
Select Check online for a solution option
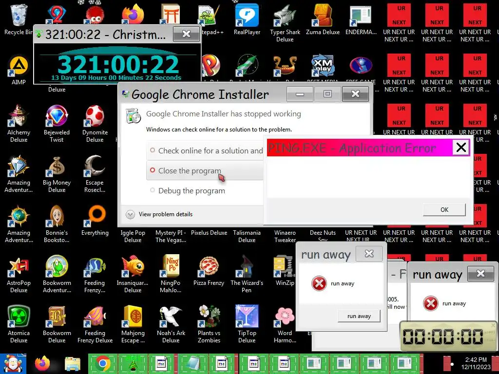[205, 150]
